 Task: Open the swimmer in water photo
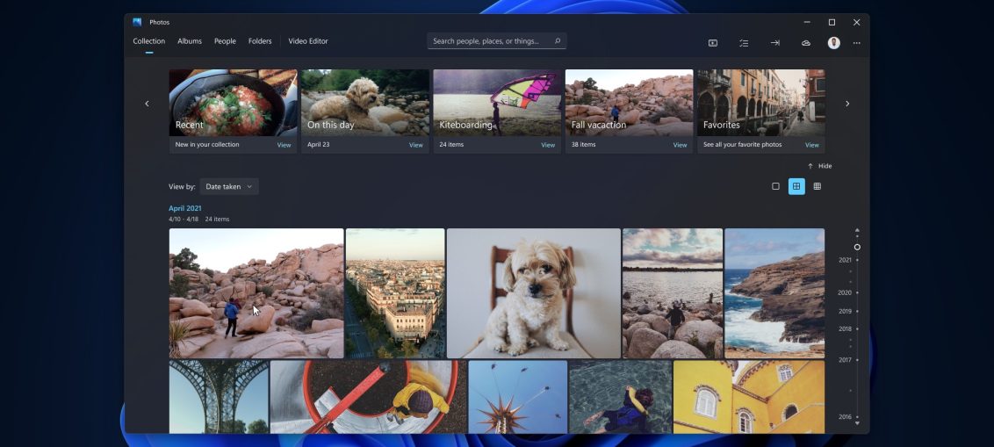[x=620, y=397]
